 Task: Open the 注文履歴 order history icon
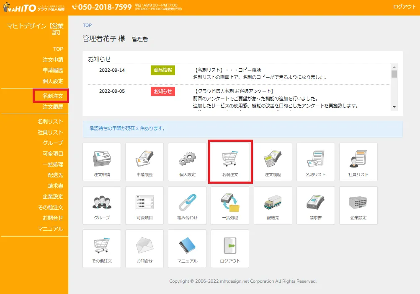tap(273, 162)
